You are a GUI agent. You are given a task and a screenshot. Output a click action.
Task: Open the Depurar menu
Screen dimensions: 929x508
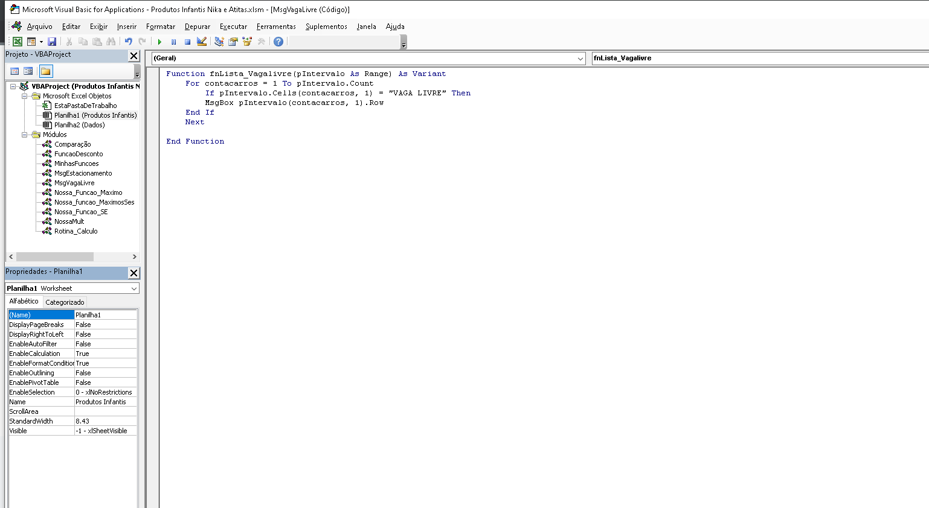[x=198, y=27]
